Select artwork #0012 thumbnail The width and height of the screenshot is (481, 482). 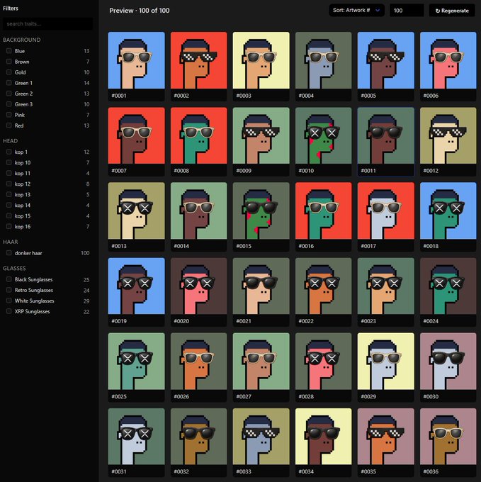[x=448, y=135]
